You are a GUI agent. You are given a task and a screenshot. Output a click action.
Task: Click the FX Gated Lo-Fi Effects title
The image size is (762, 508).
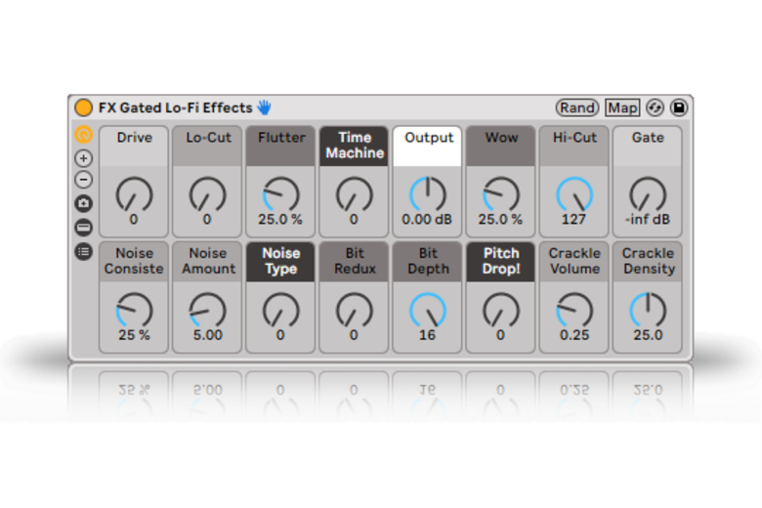(x=176, y=107)
